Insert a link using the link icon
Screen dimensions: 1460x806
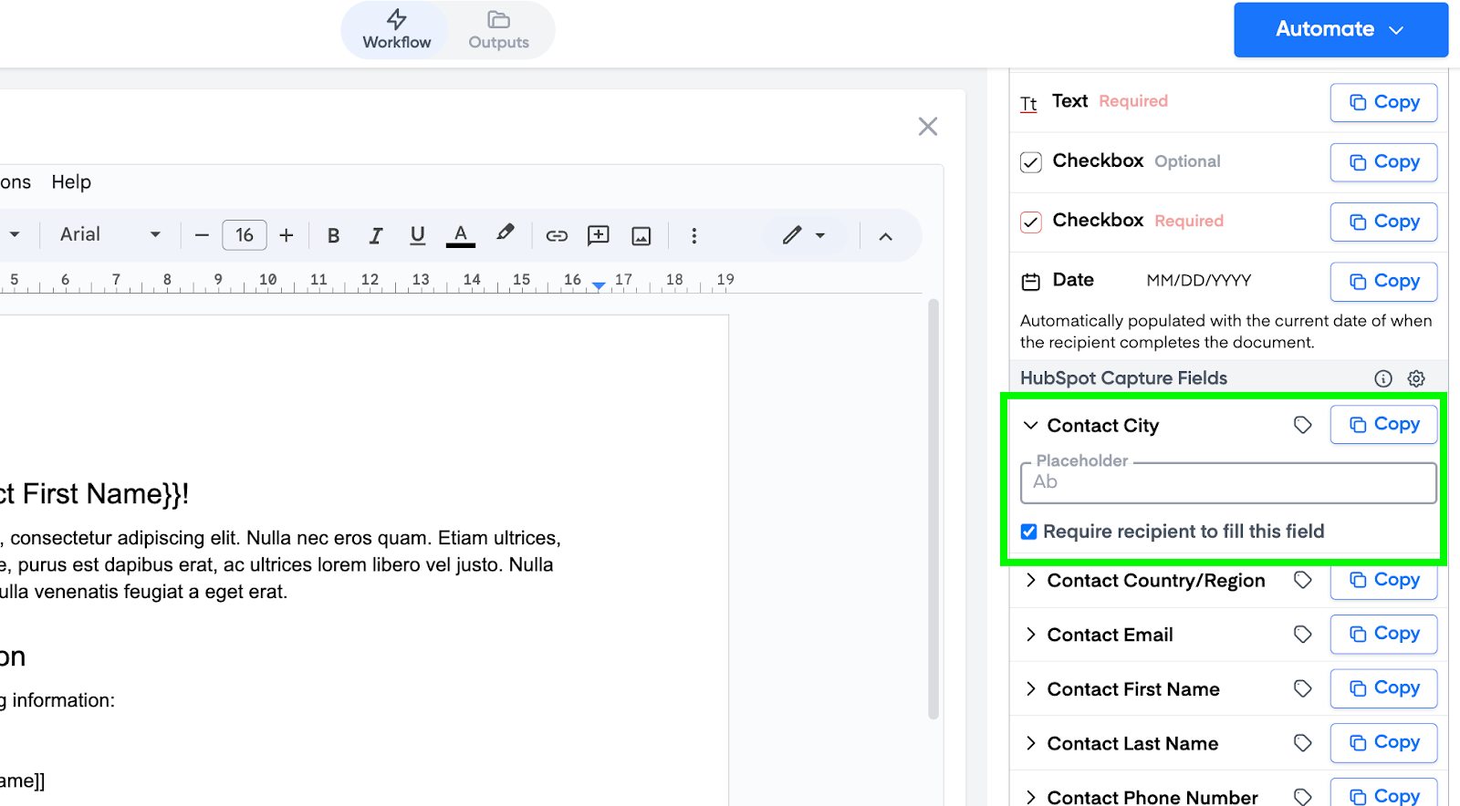pyautogui.click(x=557, y=236)
